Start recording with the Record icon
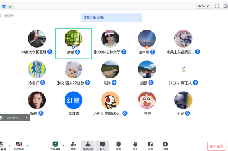This screenshot has height=151, width=228. pos(119,146)
